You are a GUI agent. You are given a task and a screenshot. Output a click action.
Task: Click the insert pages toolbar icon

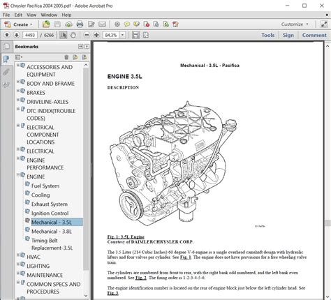(165, 24)
